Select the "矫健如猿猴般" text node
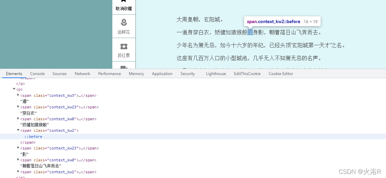The image size is (386, 178). [x=35, y=125]
